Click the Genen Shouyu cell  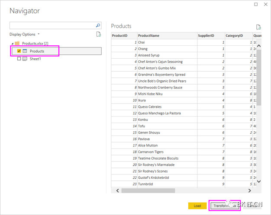167,133
